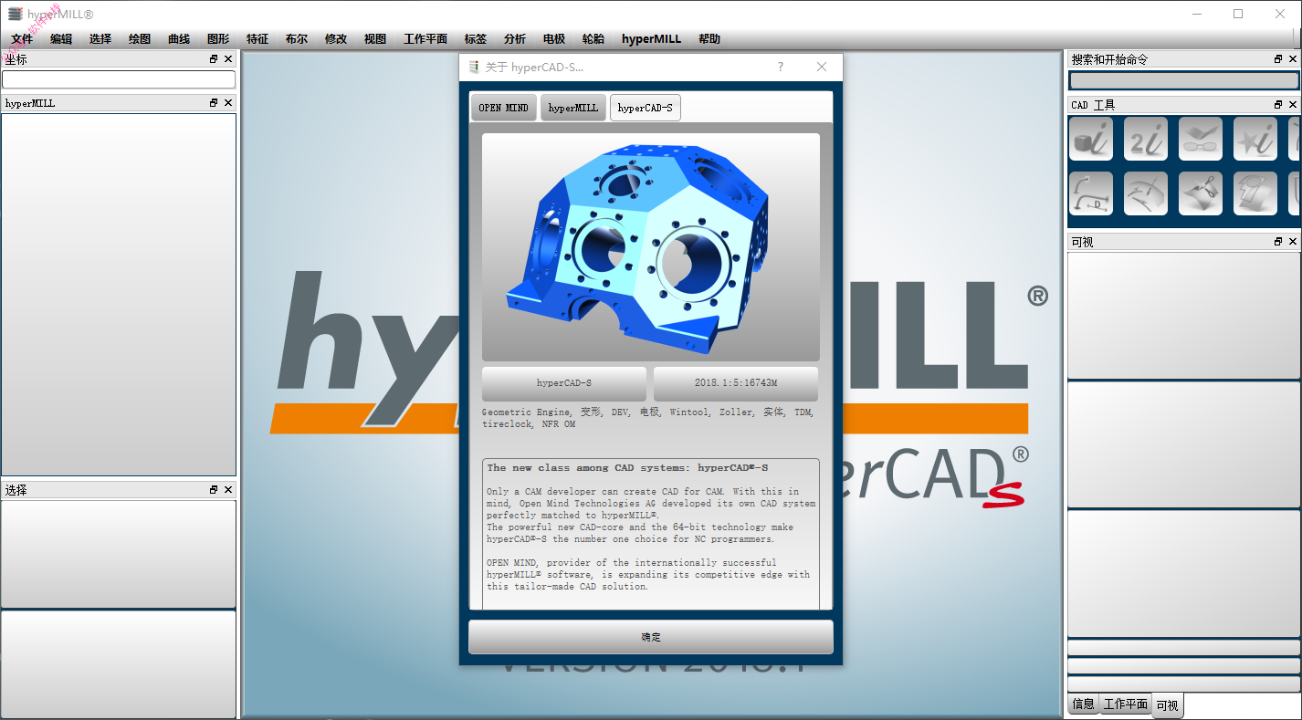Open the 电极 menu
The image size is (1302, 720).
click(x=554, y=39)
